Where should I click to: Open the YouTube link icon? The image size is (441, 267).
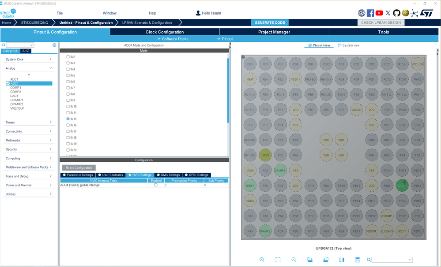point(379,13)
